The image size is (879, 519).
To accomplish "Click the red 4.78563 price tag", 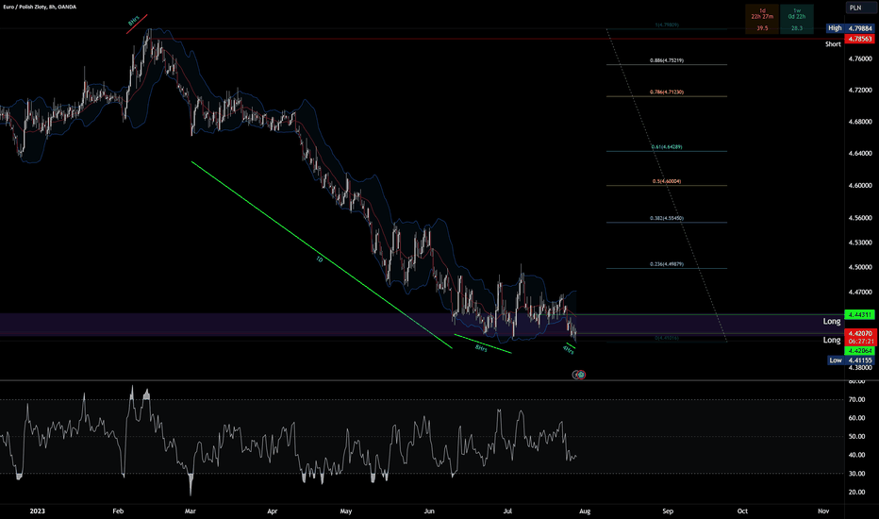I will pyautogui.click(x=859, y=39).
